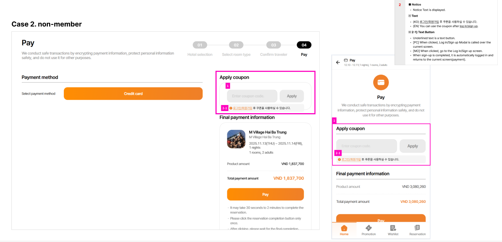Open Reservation in the mobile bottom navigation

(417, 231)
